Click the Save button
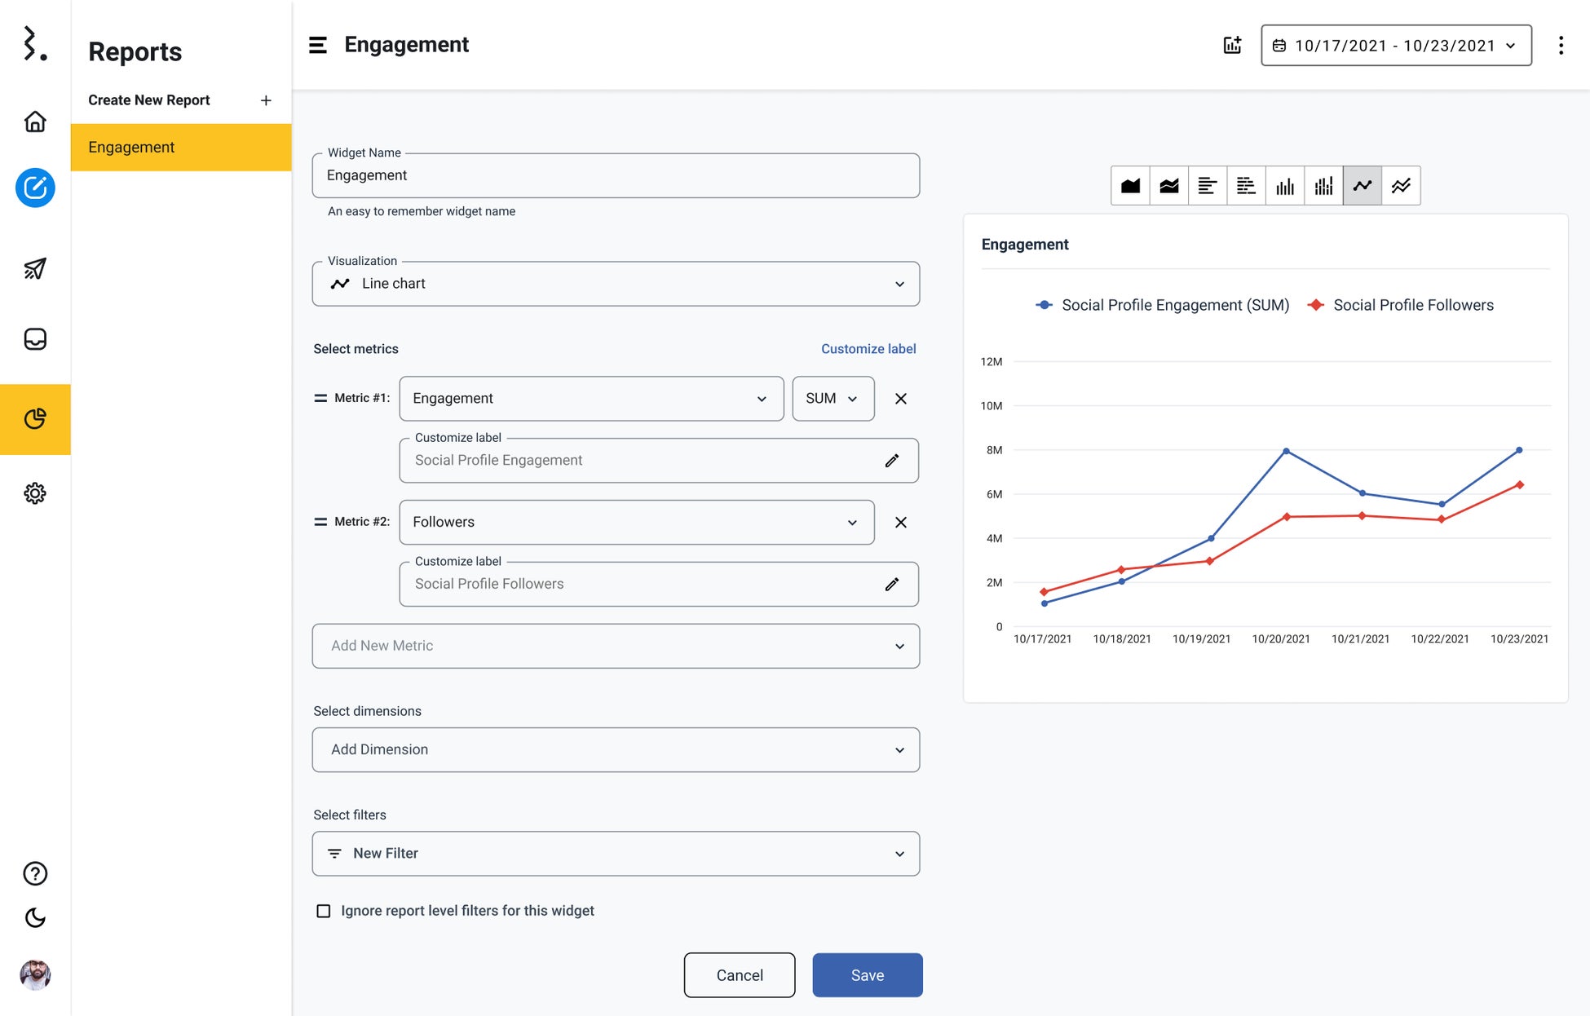Image resolution: width=1590 pixels, height=1016 pixels. [x=867, y=975]
